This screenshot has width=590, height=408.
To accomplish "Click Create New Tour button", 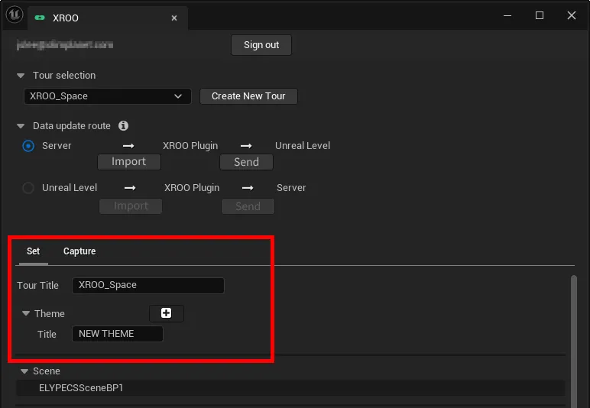I will coord(248,96).
